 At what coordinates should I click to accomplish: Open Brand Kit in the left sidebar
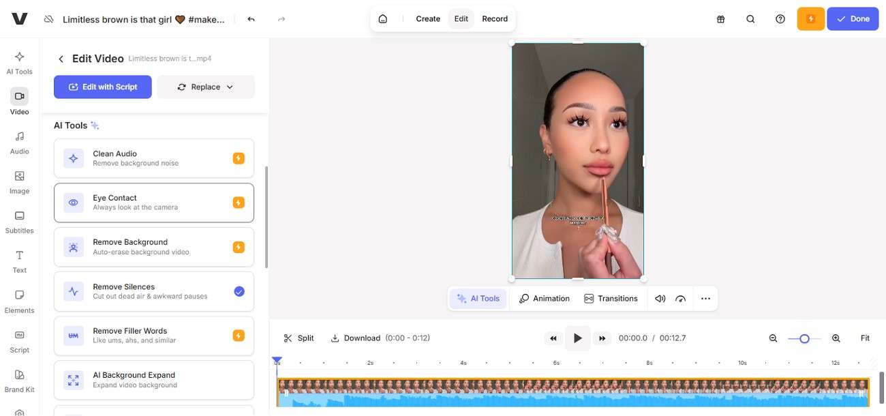click(x=19, y=381)
